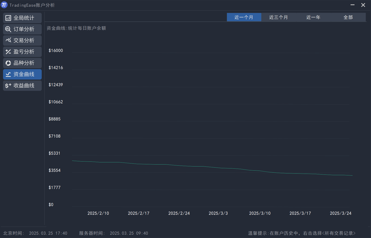Click the $16000 y-axis label
The width and height of the screenshot is (371, 238).
tap(56, 51)
